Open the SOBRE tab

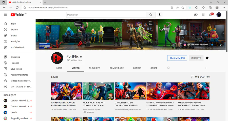[x=154, y=68]
